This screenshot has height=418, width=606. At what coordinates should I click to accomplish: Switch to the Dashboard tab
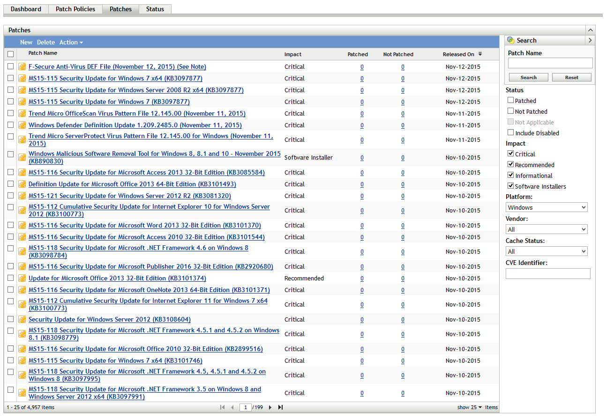(x=26, y=9)
